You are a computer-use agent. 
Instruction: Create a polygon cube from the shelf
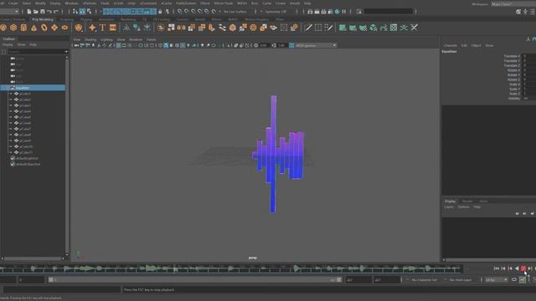(13, 28)
